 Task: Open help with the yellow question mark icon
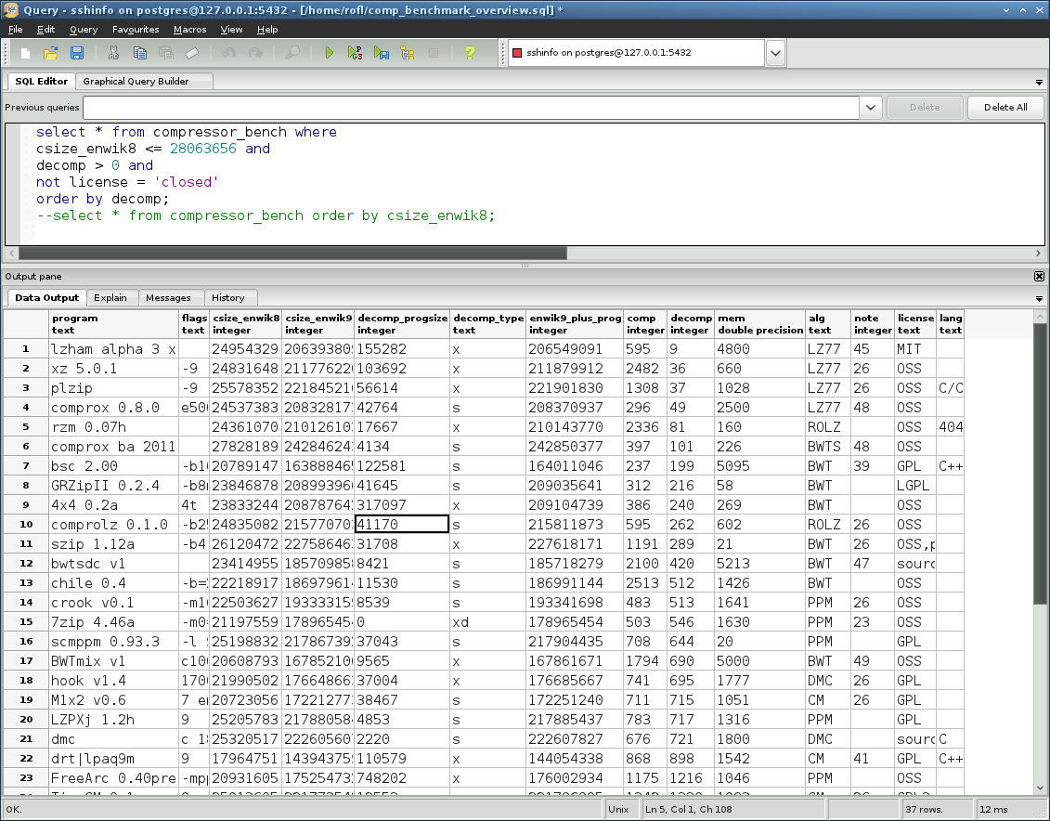tap(470, 53)
